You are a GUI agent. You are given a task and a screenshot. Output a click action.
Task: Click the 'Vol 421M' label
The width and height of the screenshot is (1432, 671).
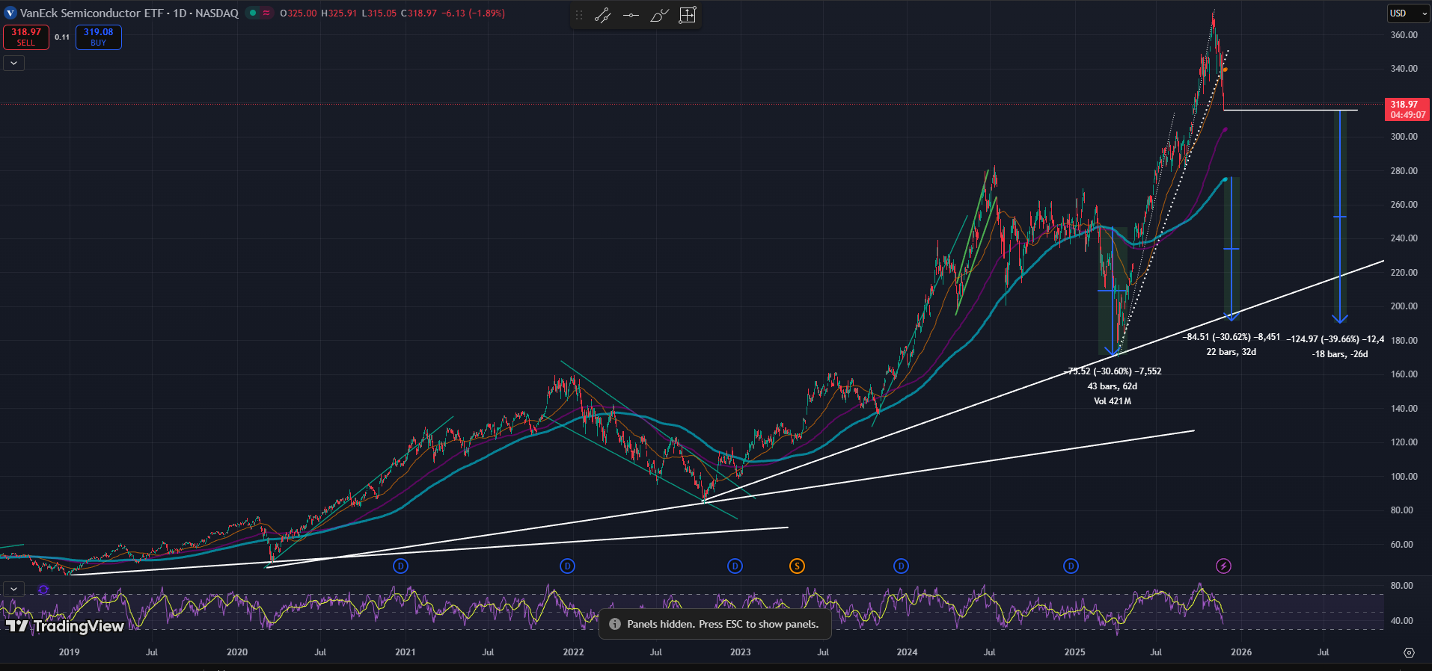1113,401
